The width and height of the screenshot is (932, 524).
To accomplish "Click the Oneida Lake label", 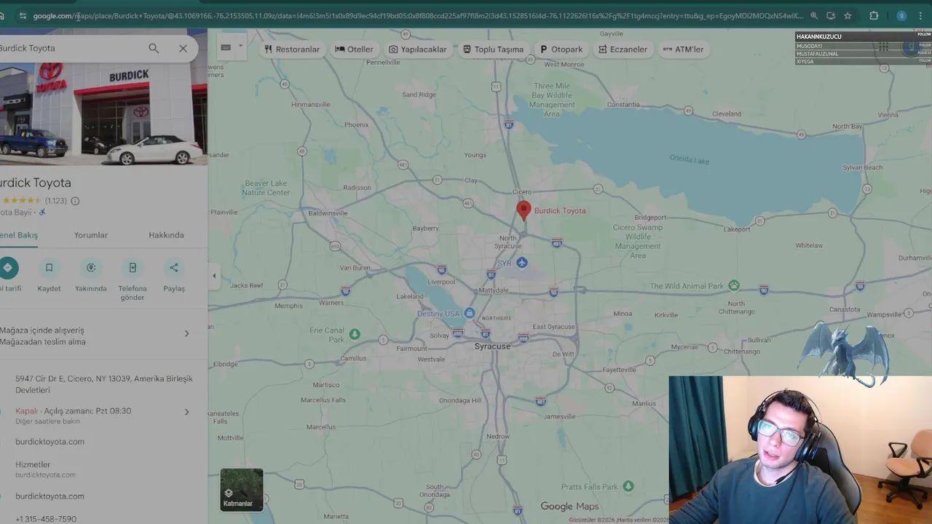I will [x=690, y=159].
